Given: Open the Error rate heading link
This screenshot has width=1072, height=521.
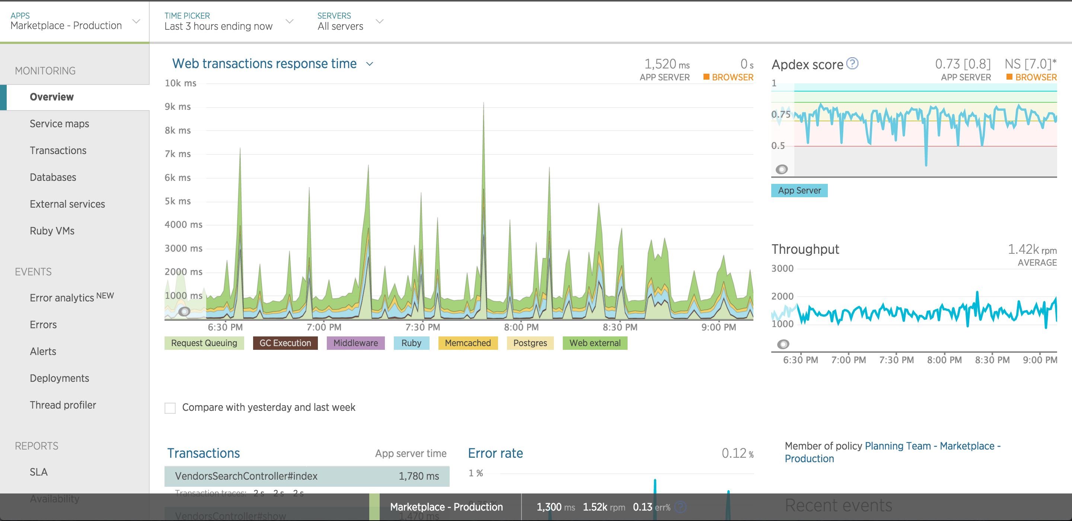Looking at the screenshot, I should (495, 453).
